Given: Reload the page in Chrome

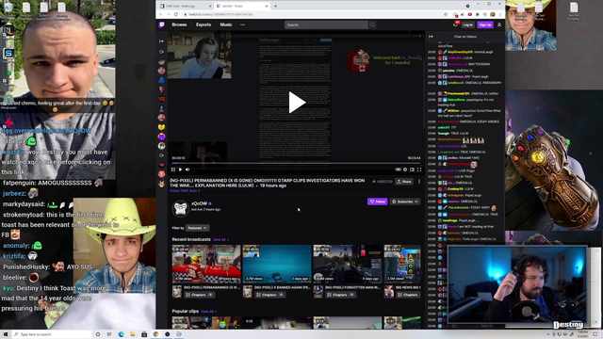Looking at the screenshot, I should (x=176, y=15).
